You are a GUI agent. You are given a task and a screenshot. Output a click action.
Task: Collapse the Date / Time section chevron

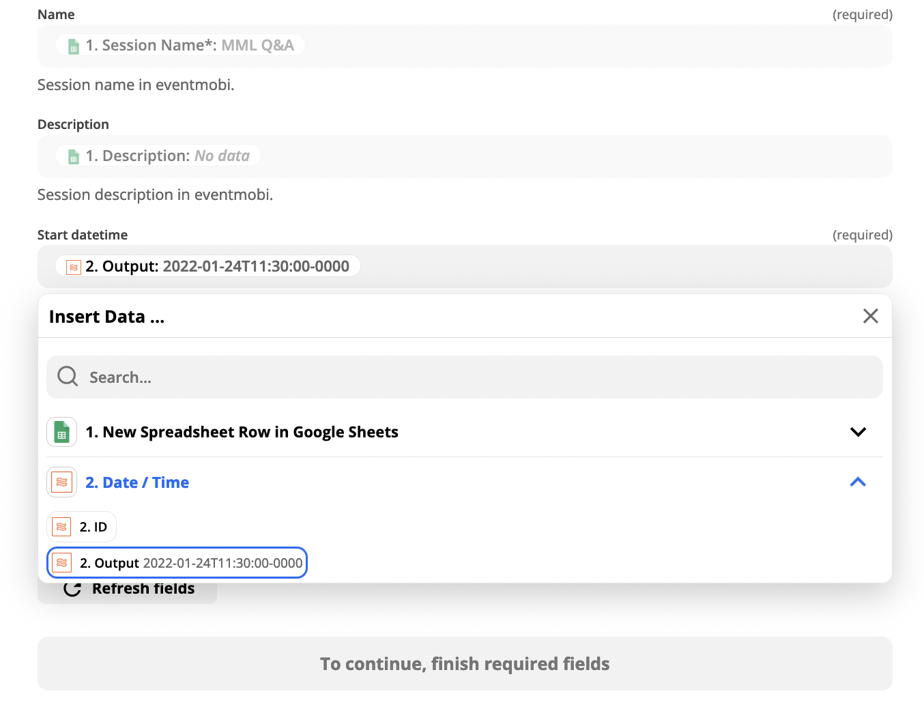858,482
